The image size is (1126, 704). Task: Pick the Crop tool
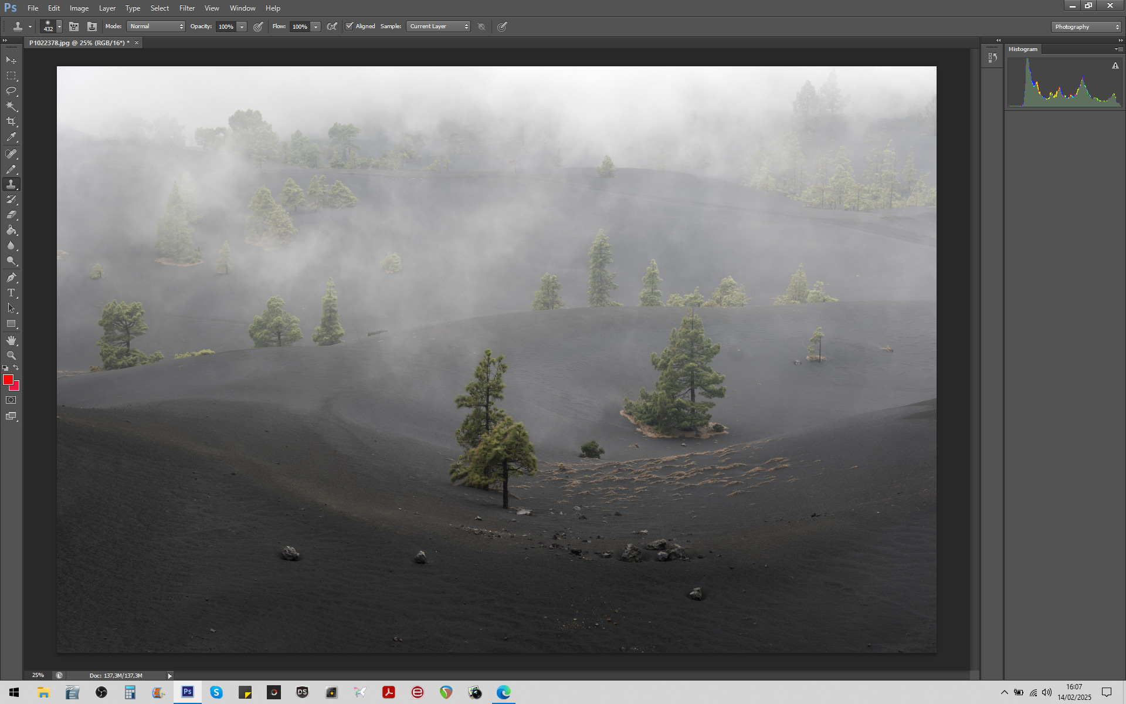click(11, 121)
